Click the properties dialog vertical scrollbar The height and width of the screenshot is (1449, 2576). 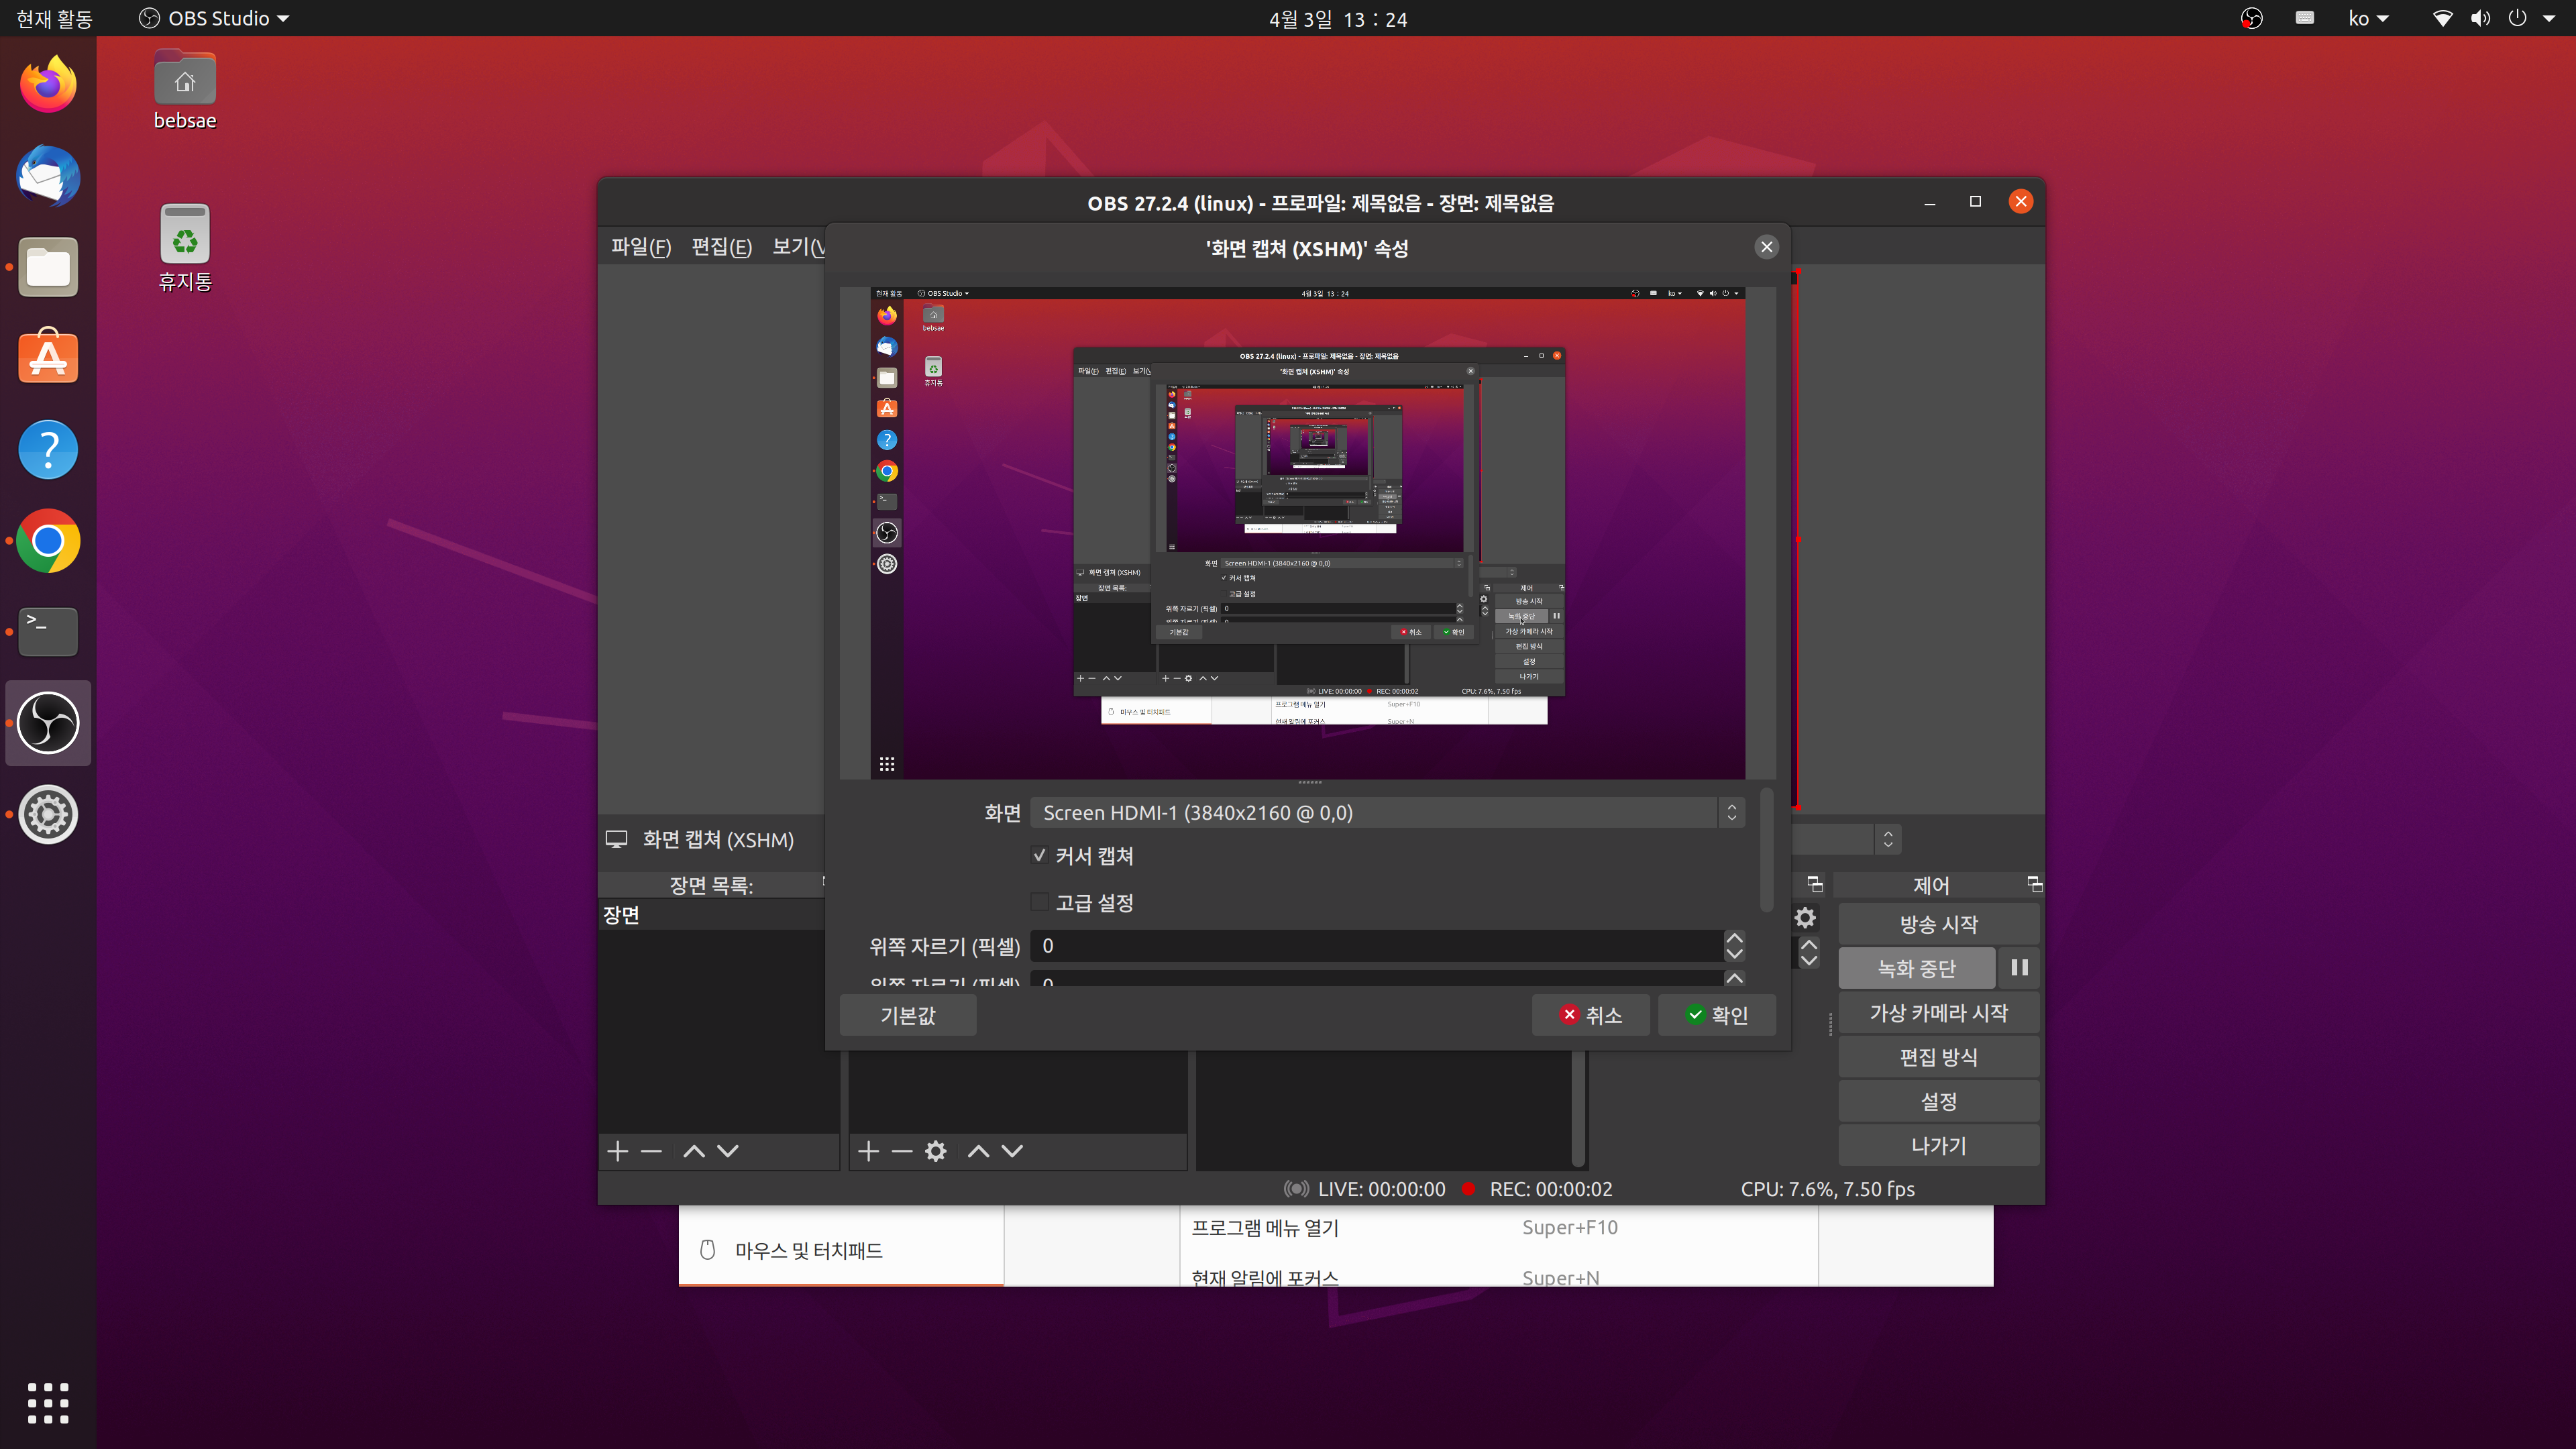pyautogui.click(x=1766, y=850)
